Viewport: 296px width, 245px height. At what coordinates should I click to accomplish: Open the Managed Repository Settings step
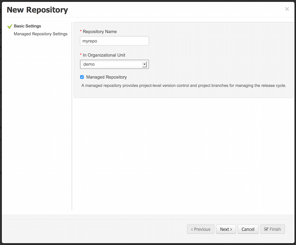pos(41,34)
